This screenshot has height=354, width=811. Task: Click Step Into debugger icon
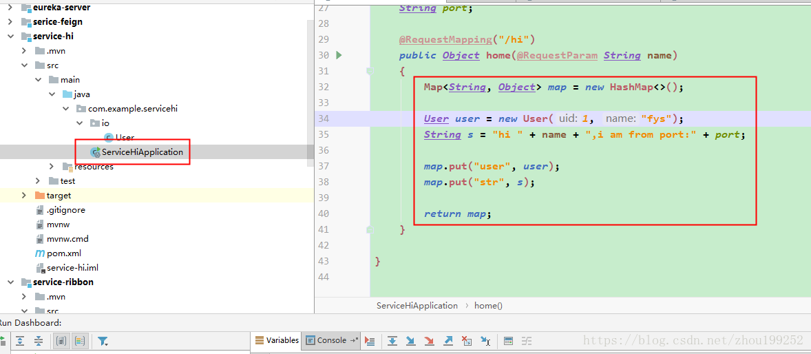(411, 340)
